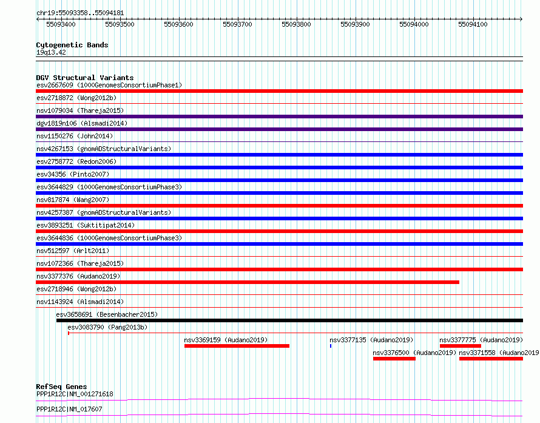
Task: Select nsv4267153 (gnomADStructuralVariants) label
Action: coord(104,149)
